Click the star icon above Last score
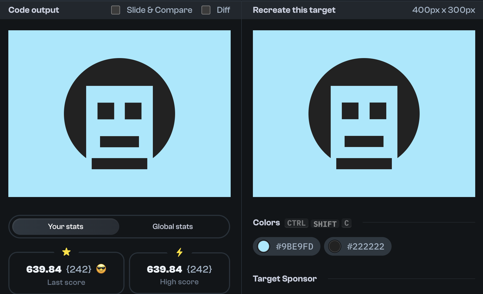 click(66, 252)
